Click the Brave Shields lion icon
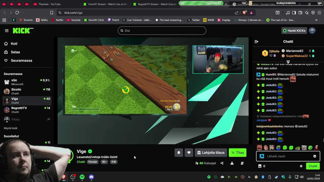Screen dimensions: 324x182 [245, 13]
